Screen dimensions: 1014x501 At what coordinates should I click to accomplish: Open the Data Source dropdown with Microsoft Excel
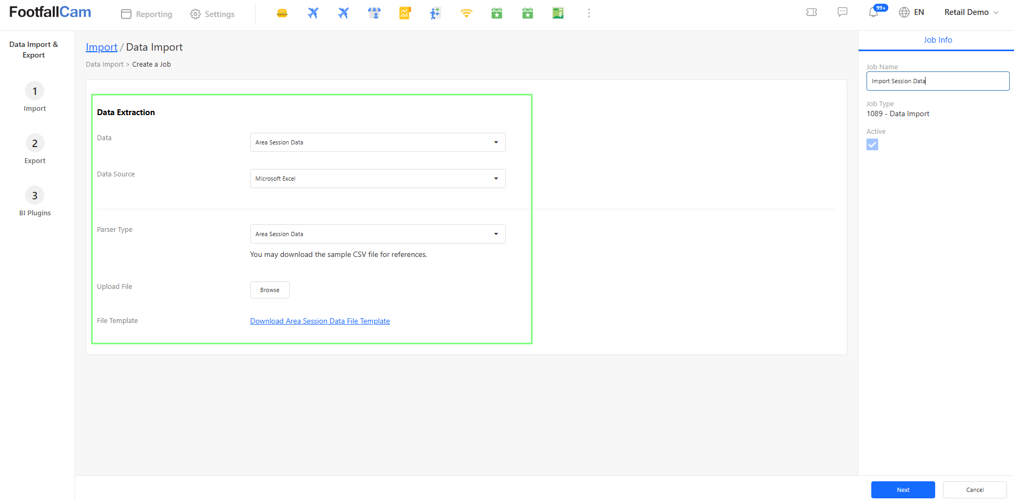378,179
